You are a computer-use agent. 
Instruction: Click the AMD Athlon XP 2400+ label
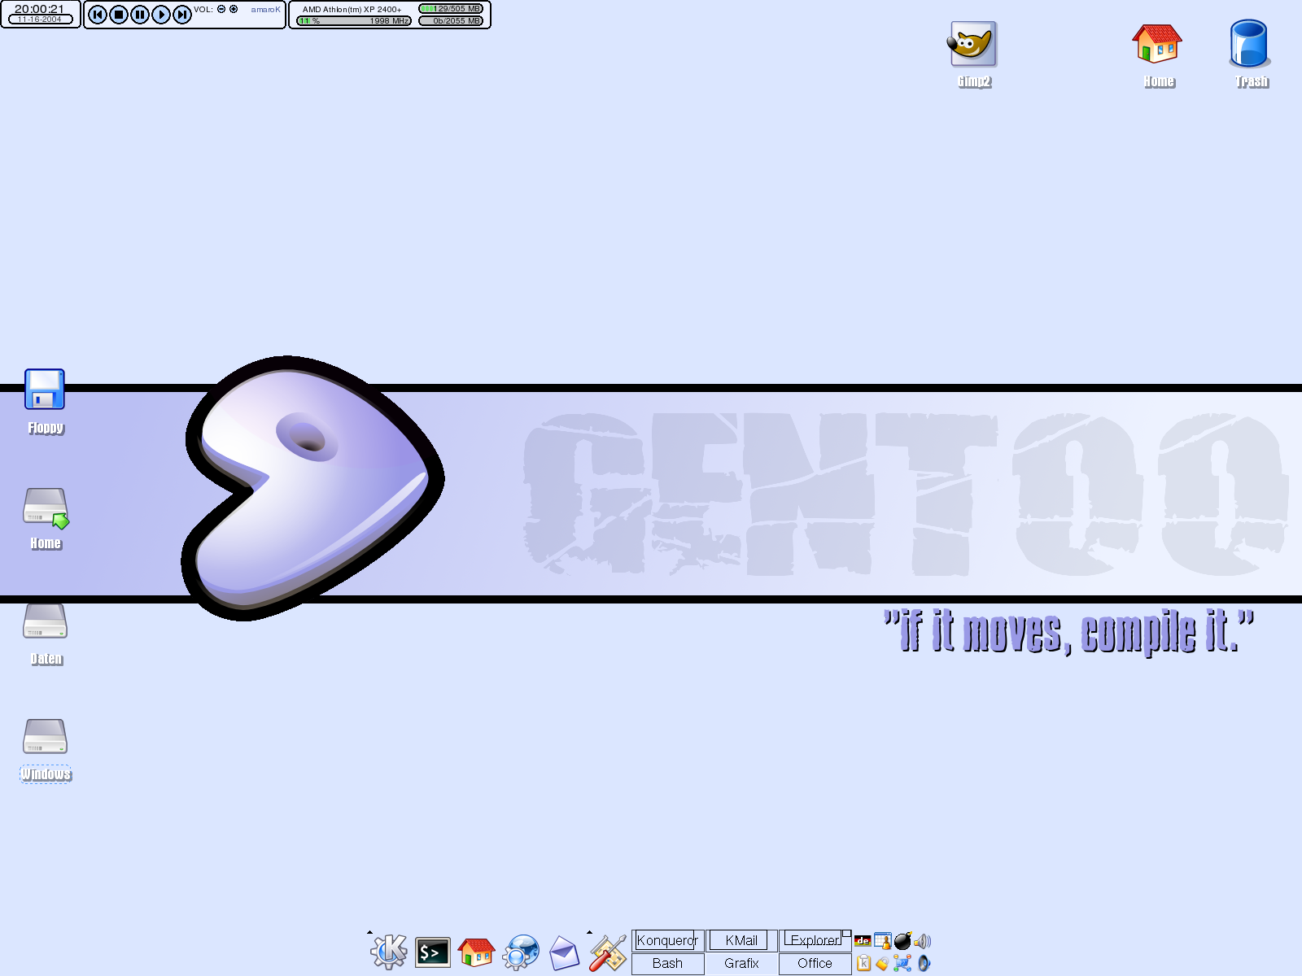[352, 10]
